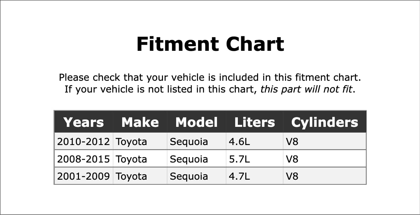This screenshot has width=420, height=215.
Task: Click the 4.7L liters cell
Action: click(x=240, y=176)
